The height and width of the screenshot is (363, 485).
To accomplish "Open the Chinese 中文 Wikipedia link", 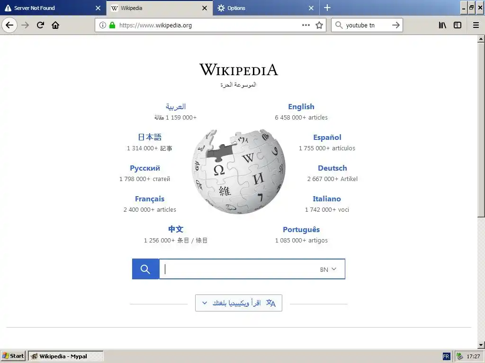I will click(176, 229).
